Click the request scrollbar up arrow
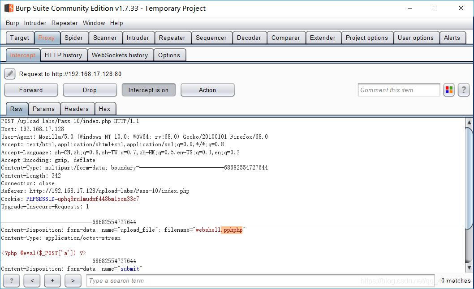This screenshot has width=474, height=289. pyautogui.click(x=469, y=122)
